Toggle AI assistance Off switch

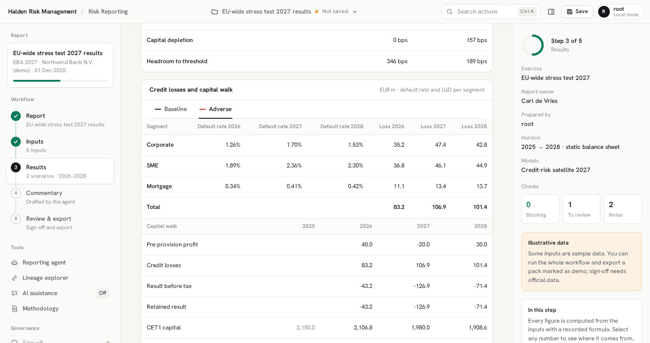coord(102,293)
